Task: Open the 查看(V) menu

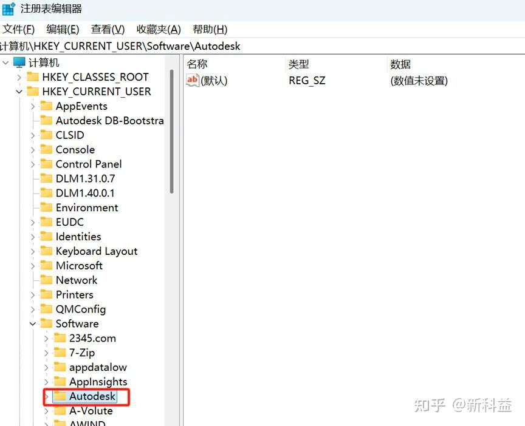Action: pyautogui.click(x=108, y=29)
